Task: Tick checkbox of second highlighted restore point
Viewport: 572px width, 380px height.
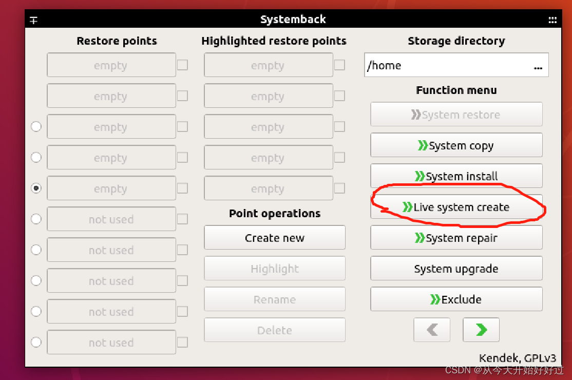Action: (339, 96)
